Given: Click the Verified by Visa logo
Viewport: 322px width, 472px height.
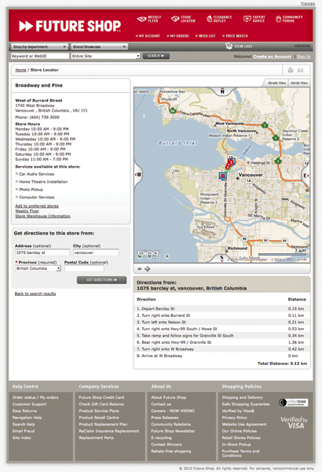Looking at the screenshot, I should (294, 422).
